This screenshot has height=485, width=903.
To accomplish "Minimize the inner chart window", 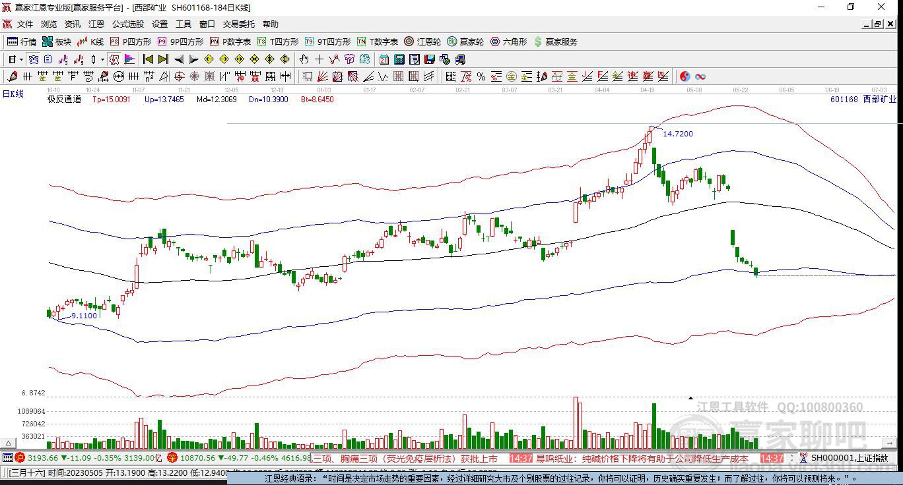I will (866, 24).
